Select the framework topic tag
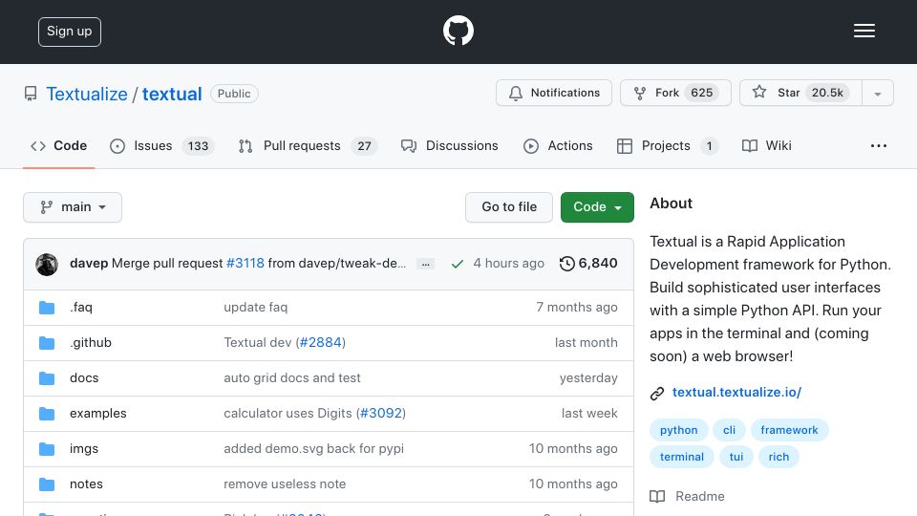The height and width of the screenshot is (516, 917). (x=790, y=430)
